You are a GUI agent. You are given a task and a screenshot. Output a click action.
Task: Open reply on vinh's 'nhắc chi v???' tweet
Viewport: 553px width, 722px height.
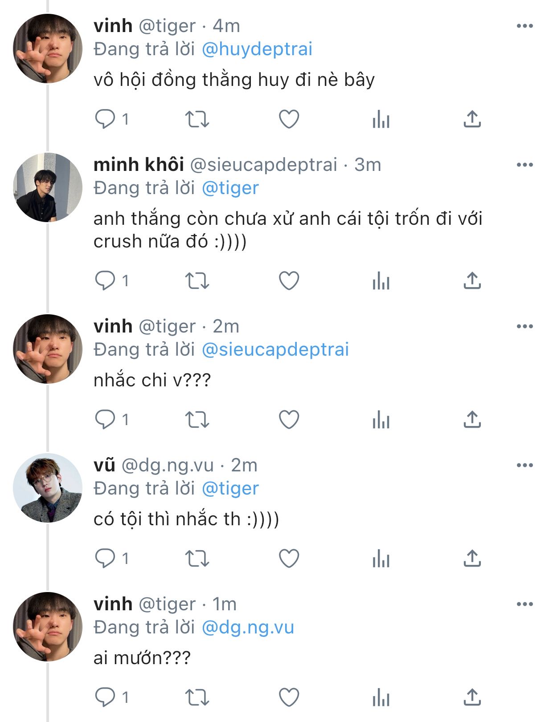pyautogui.click(x=105, y=419)
